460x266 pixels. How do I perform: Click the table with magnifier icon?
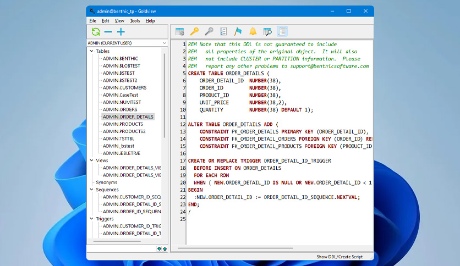267,31
